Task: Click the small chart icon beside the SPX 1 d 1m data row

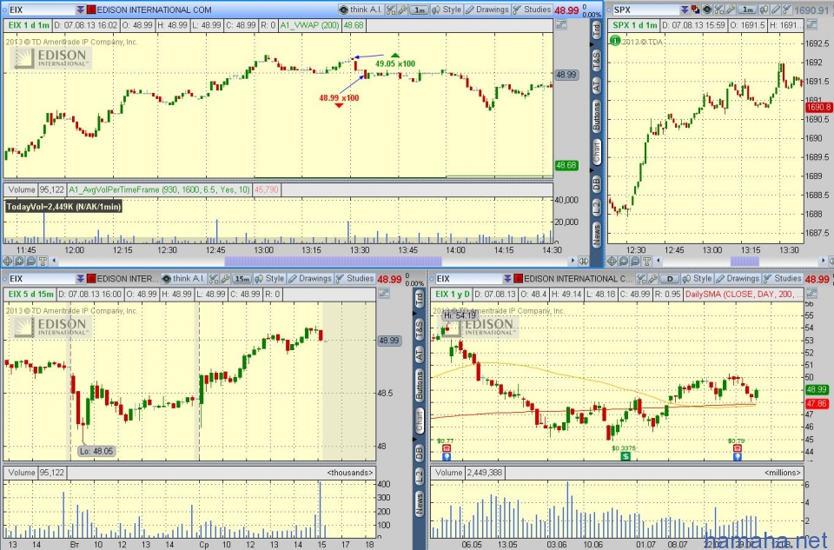Action: click(x=811, y=24)
